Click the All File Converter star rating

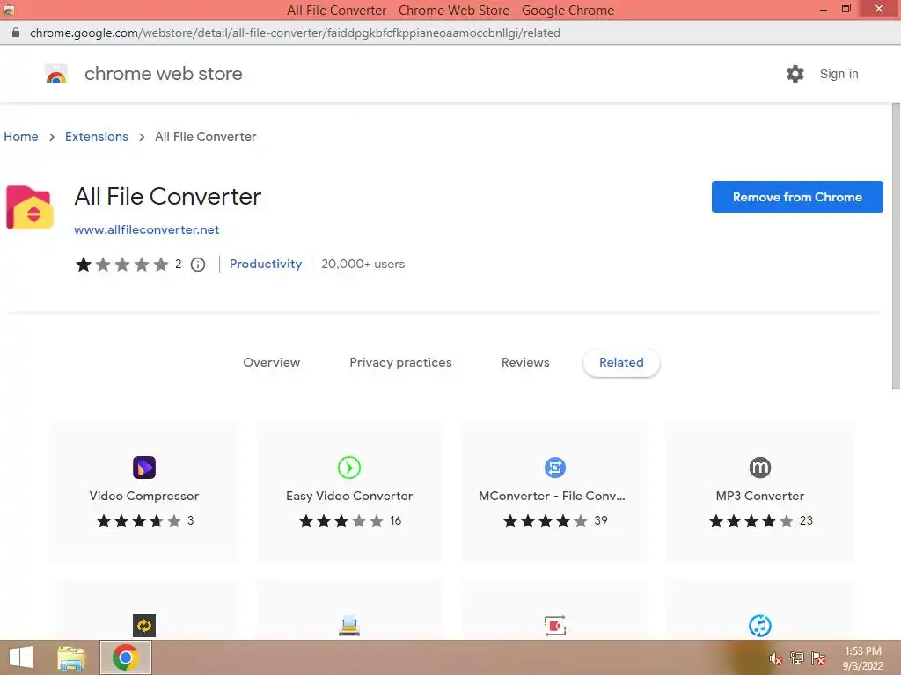pyautogui.click(x=121, y=264)
